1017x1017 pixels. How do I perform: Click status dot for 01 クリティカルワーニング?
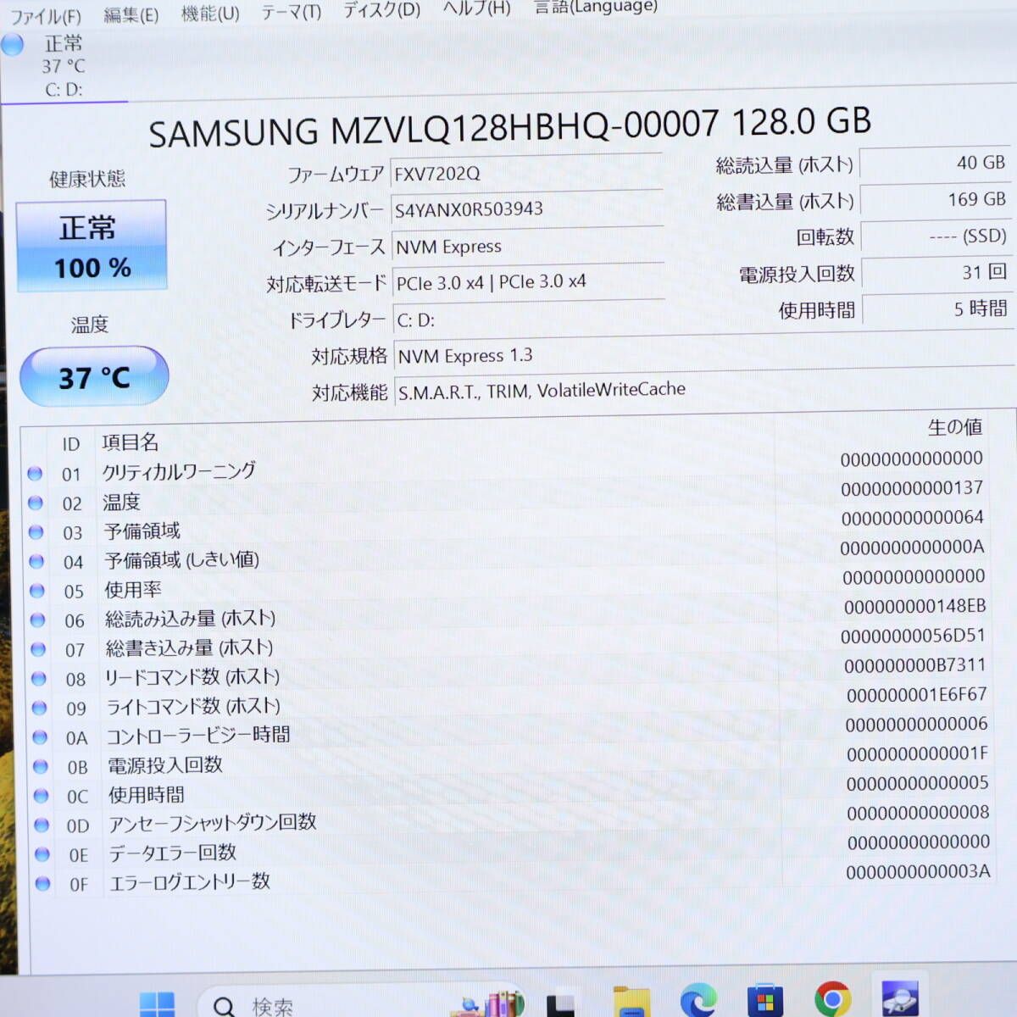(35, 474)
